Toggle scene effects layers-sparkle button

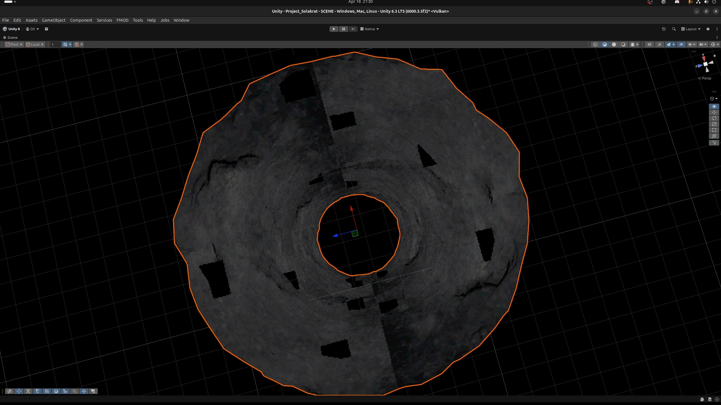668,44
